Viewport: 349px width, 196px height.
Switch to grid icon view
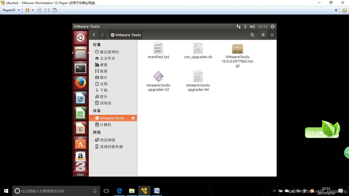(x=272, y=35)
